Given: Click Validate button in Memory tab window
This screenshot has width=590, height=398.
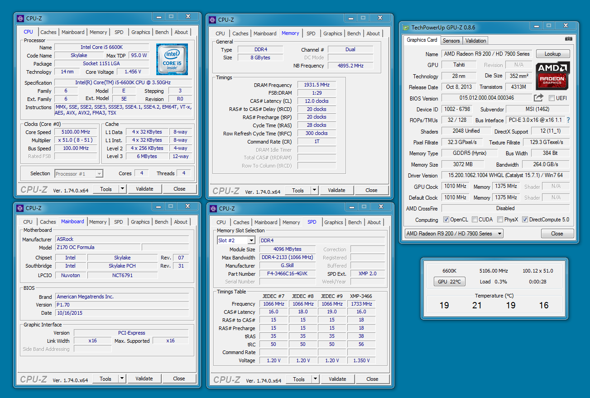Looking at the screenshot, I should 336,190.
